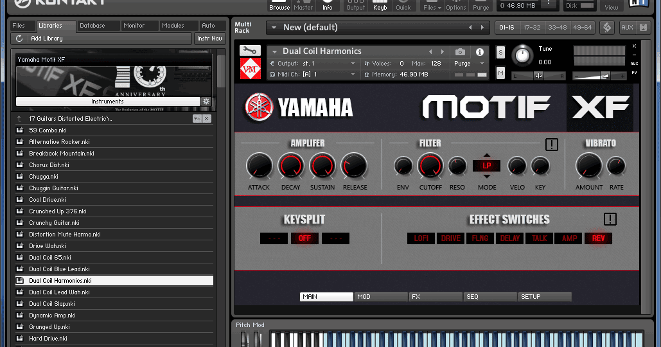The height and width of the screenshot is (347, 661).
Task: Toggle the DELAY effect switch
Action: tap(509, 238)
